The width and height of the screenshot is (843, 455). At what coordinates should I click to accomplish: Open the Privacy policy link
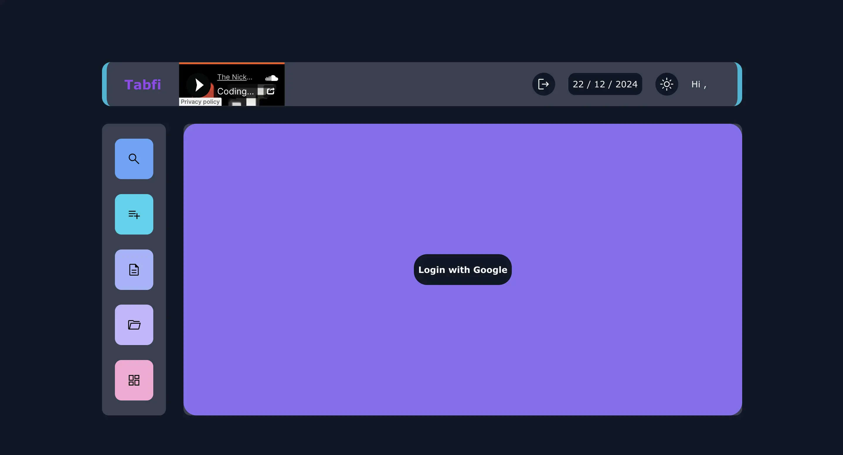[200, 102]
